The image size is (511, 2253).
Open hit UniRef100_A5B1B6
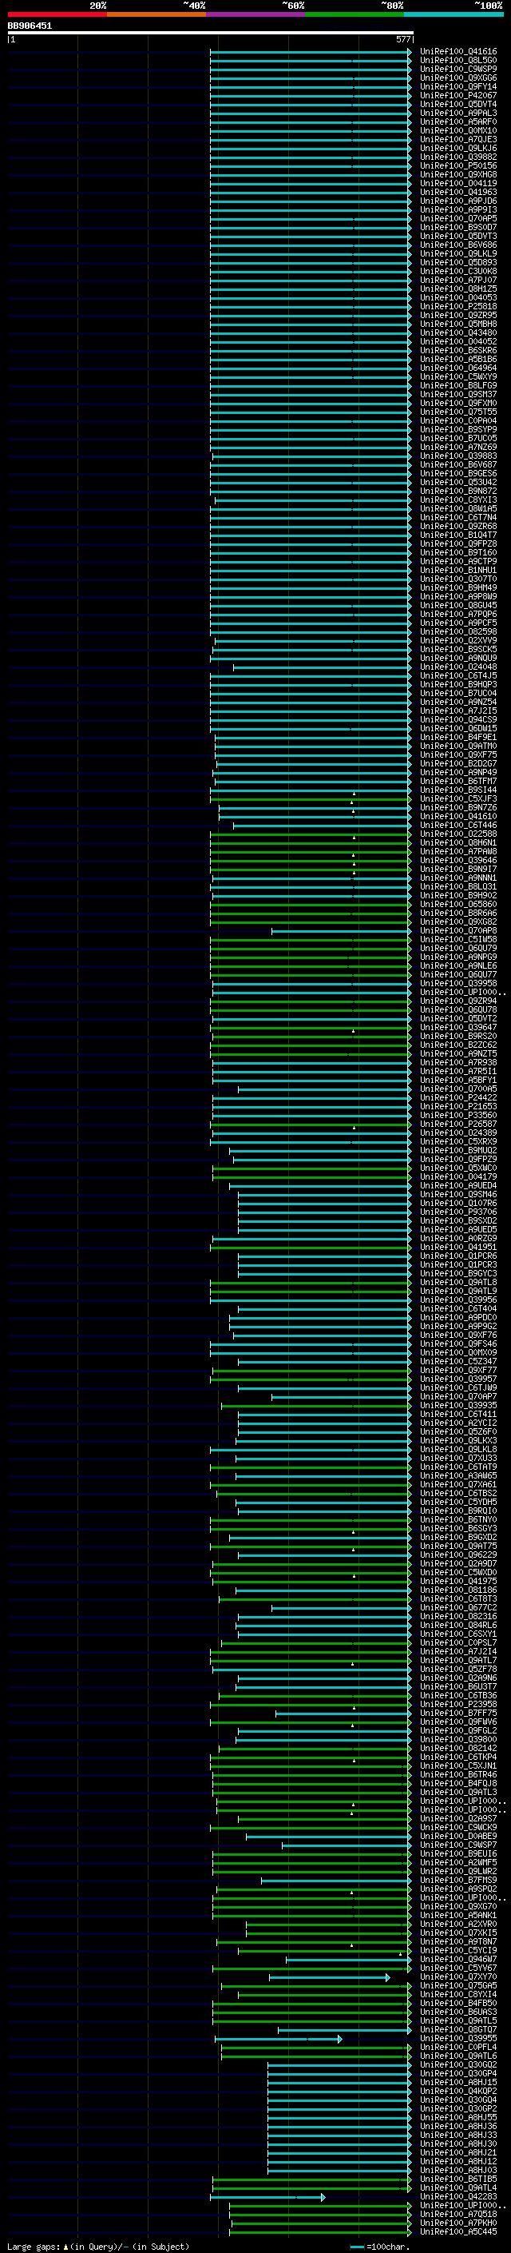click(458, 360)
